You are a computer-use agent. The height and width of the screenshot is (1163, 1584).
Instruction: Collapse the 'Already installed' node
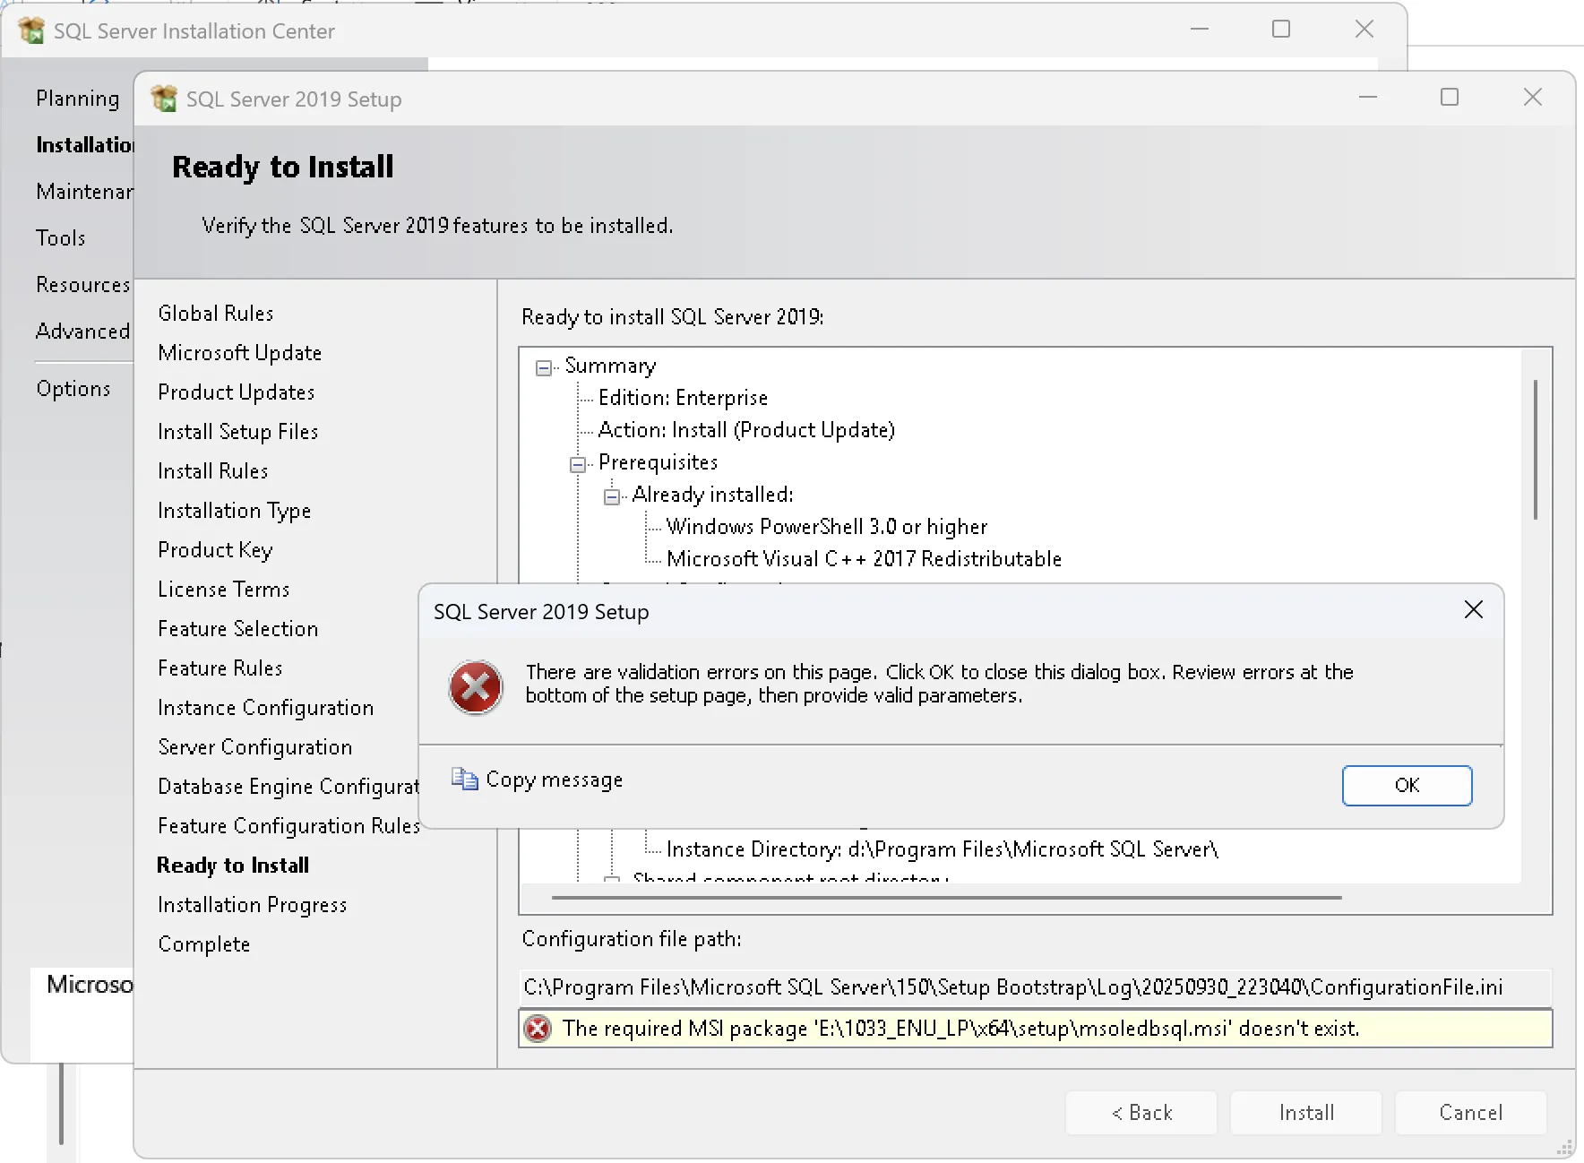pos(612,496)
